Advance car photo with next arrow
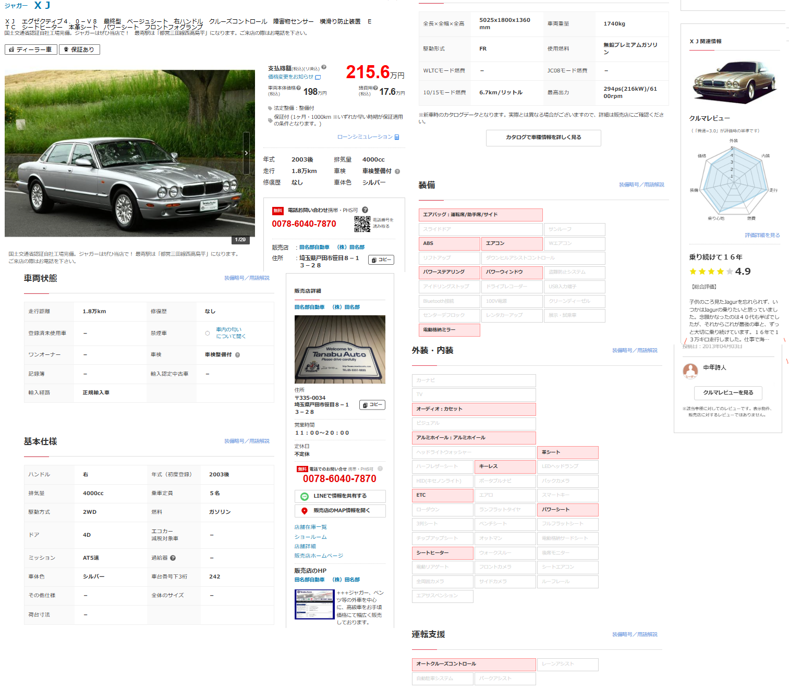 pos(246,153)
